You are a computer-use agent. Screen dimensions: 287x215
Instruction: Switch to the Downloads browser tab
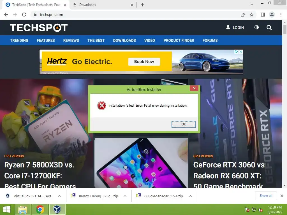tap(103, 5)
